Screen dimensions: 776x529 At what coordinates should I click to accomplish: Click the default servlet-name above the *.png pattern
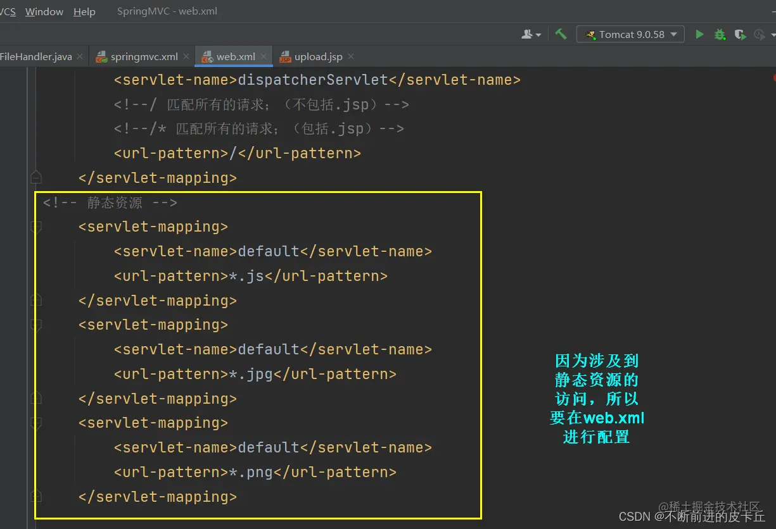pyautogui.click(x=273, y=447)
